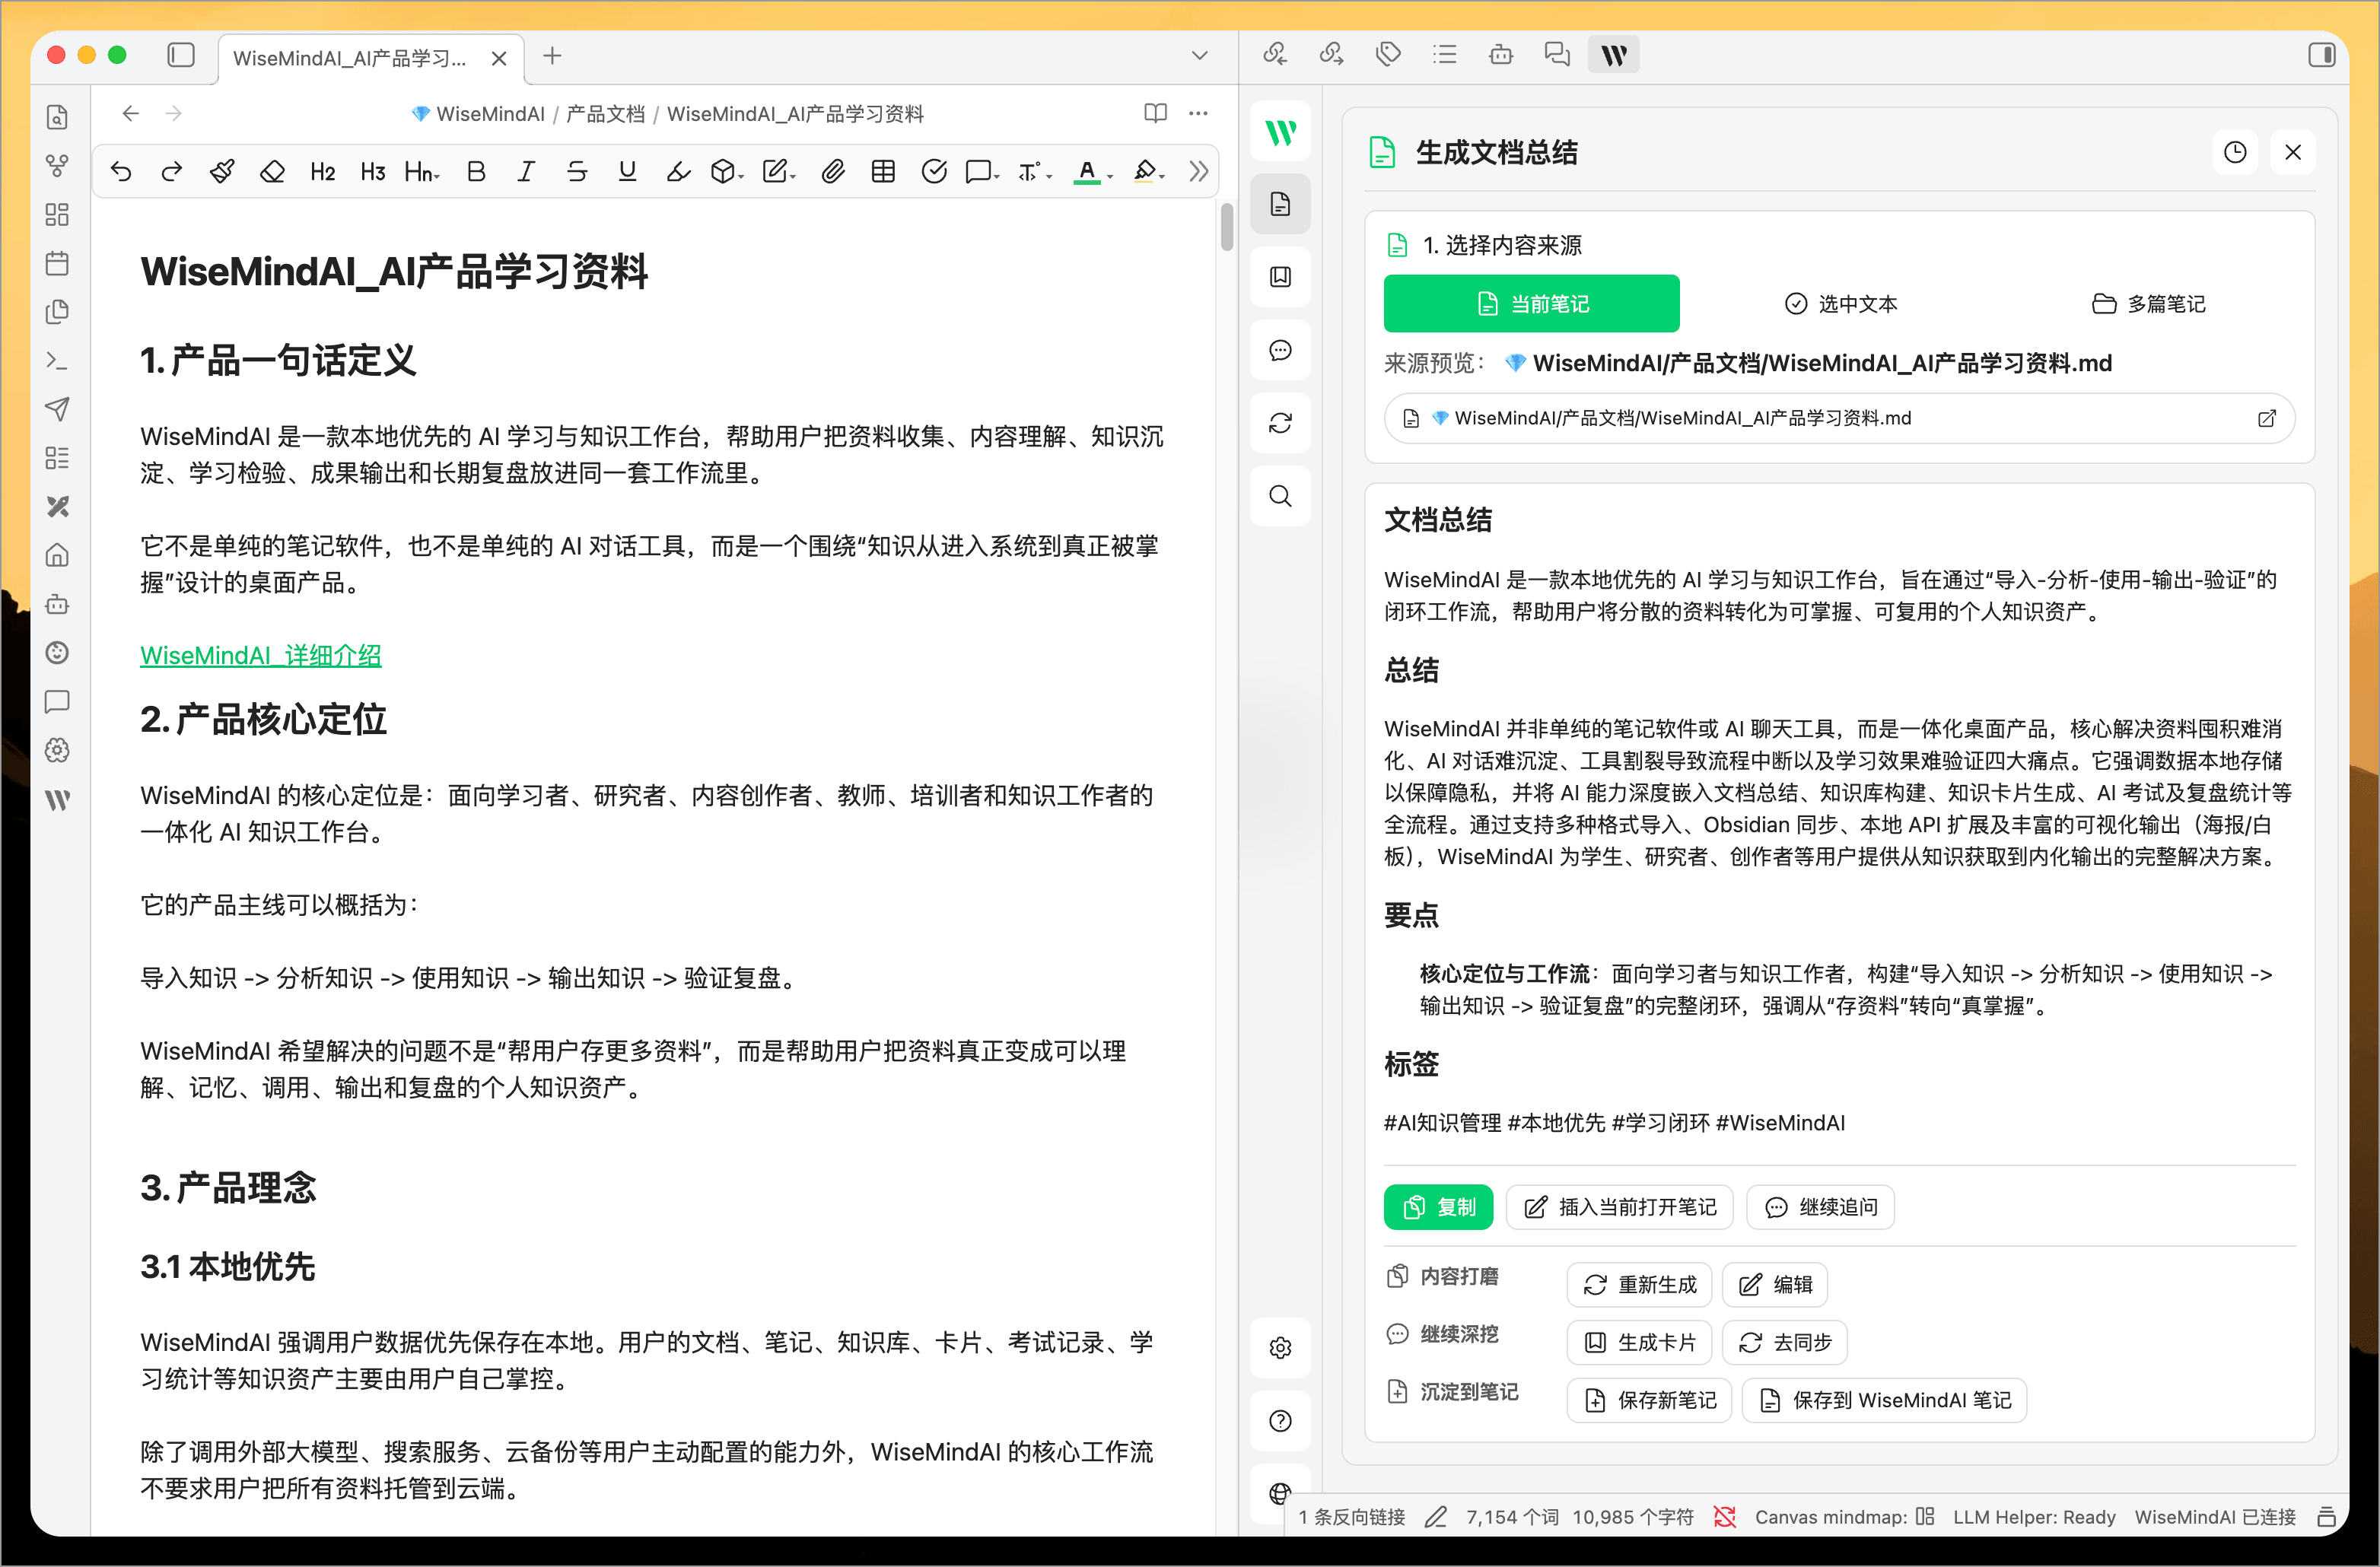The height and width of the screenshot is (1567, 2380).
Task: Select 选中文本 as content source
Action: pyautogui.click(x=1841, y=304)
